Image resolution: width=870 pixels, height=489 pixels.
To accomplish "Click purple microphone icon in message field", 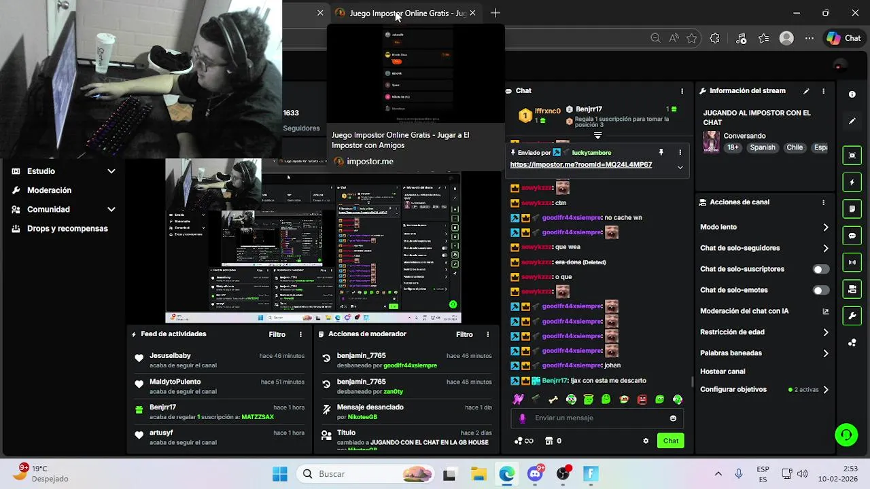I will [522, 418].
